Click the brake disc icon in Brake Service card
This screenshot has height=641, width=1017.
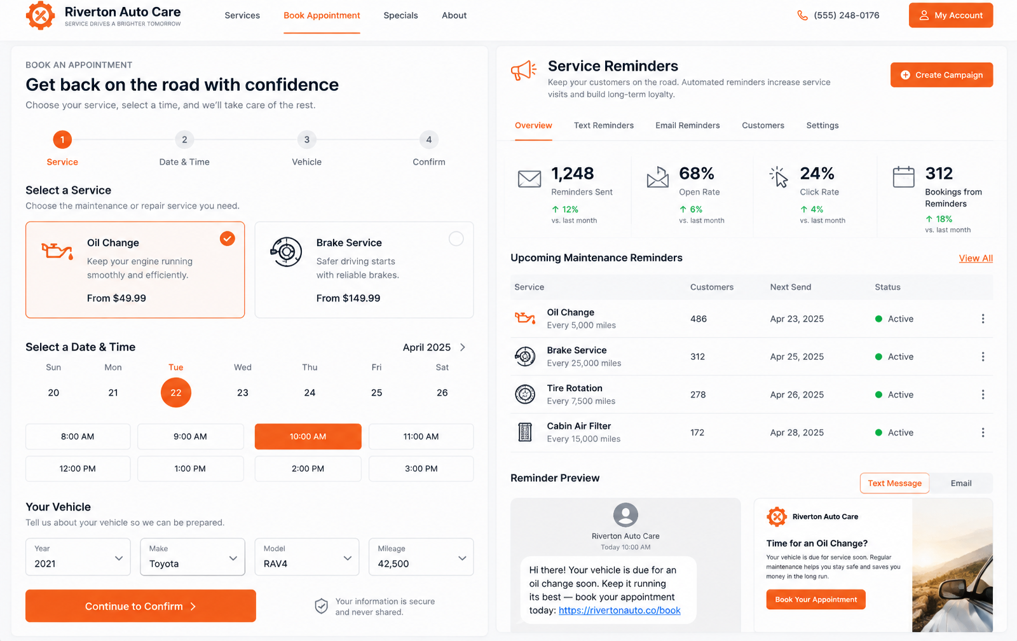click(x=286, y=252)
